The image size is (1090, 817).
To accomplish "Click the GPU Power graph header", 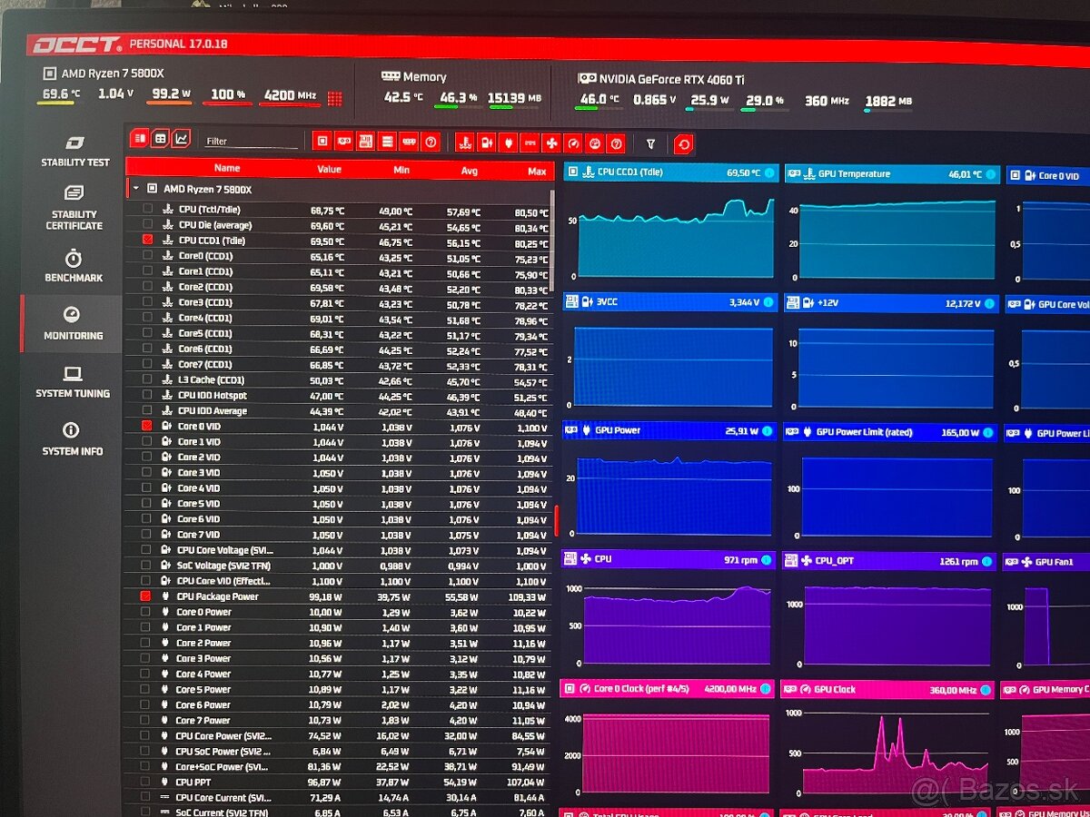I will pos(669,430).
